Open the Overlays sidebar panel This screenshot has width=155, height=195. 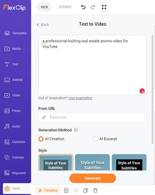(x=14, y=158)
